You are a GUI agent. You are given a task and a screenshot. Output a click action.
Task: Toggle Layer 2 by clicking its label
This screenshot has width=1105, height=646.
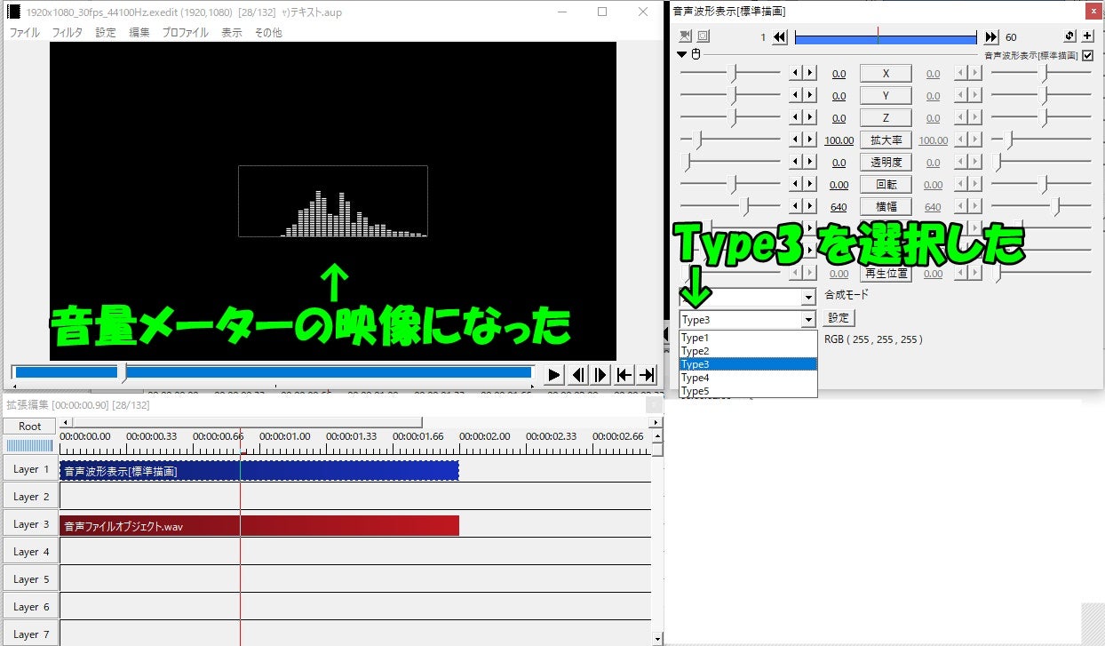point(30,496)
